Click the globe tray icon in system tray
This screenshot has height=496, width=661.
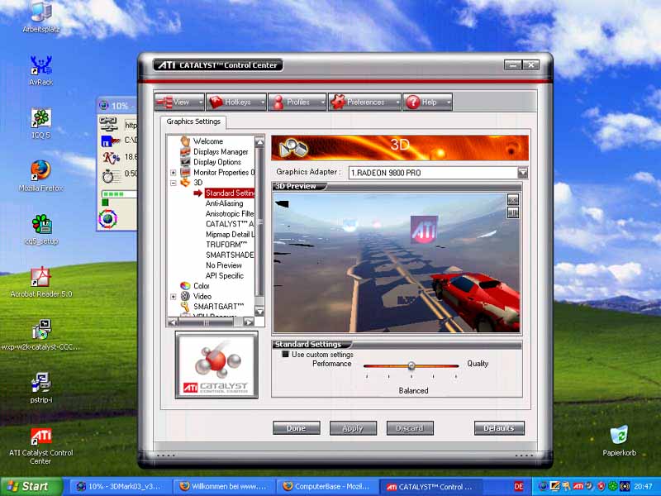[543, 486]
